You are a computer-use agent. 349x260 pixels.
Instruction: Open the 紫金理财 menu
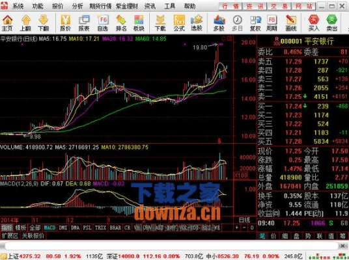(x=127, y=6)
